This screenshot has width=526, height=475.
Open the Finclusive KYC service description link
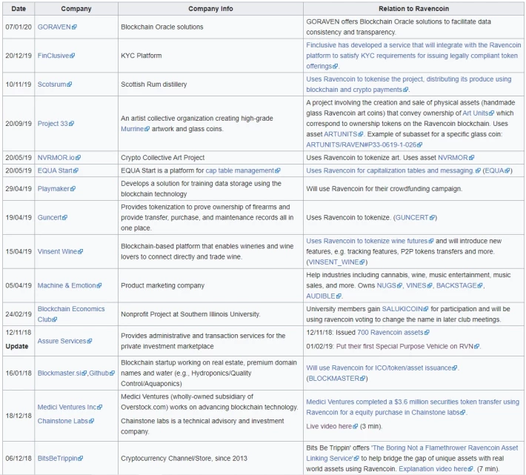click(413, 56)
